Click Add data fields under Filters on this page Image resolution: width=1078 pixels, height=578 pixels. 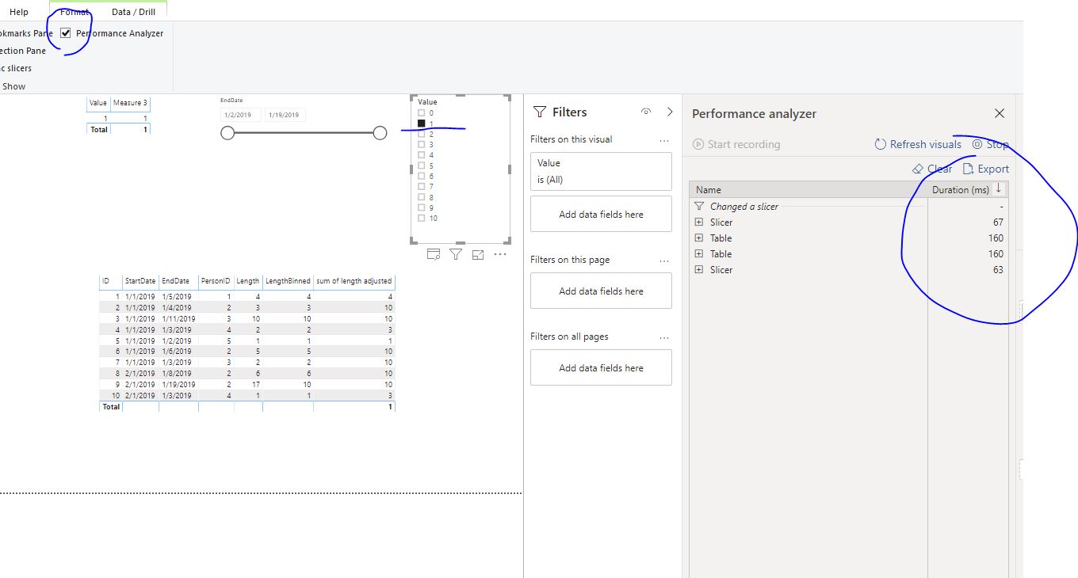click(x=601, y=291)
